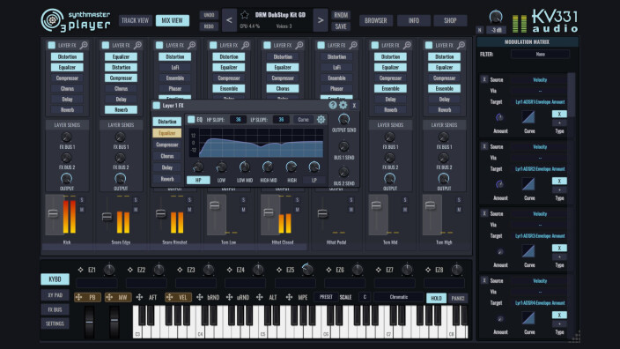This screenshot has width=620, height=349.
Task: Click the BROWSER button
Action: point(376,20)
